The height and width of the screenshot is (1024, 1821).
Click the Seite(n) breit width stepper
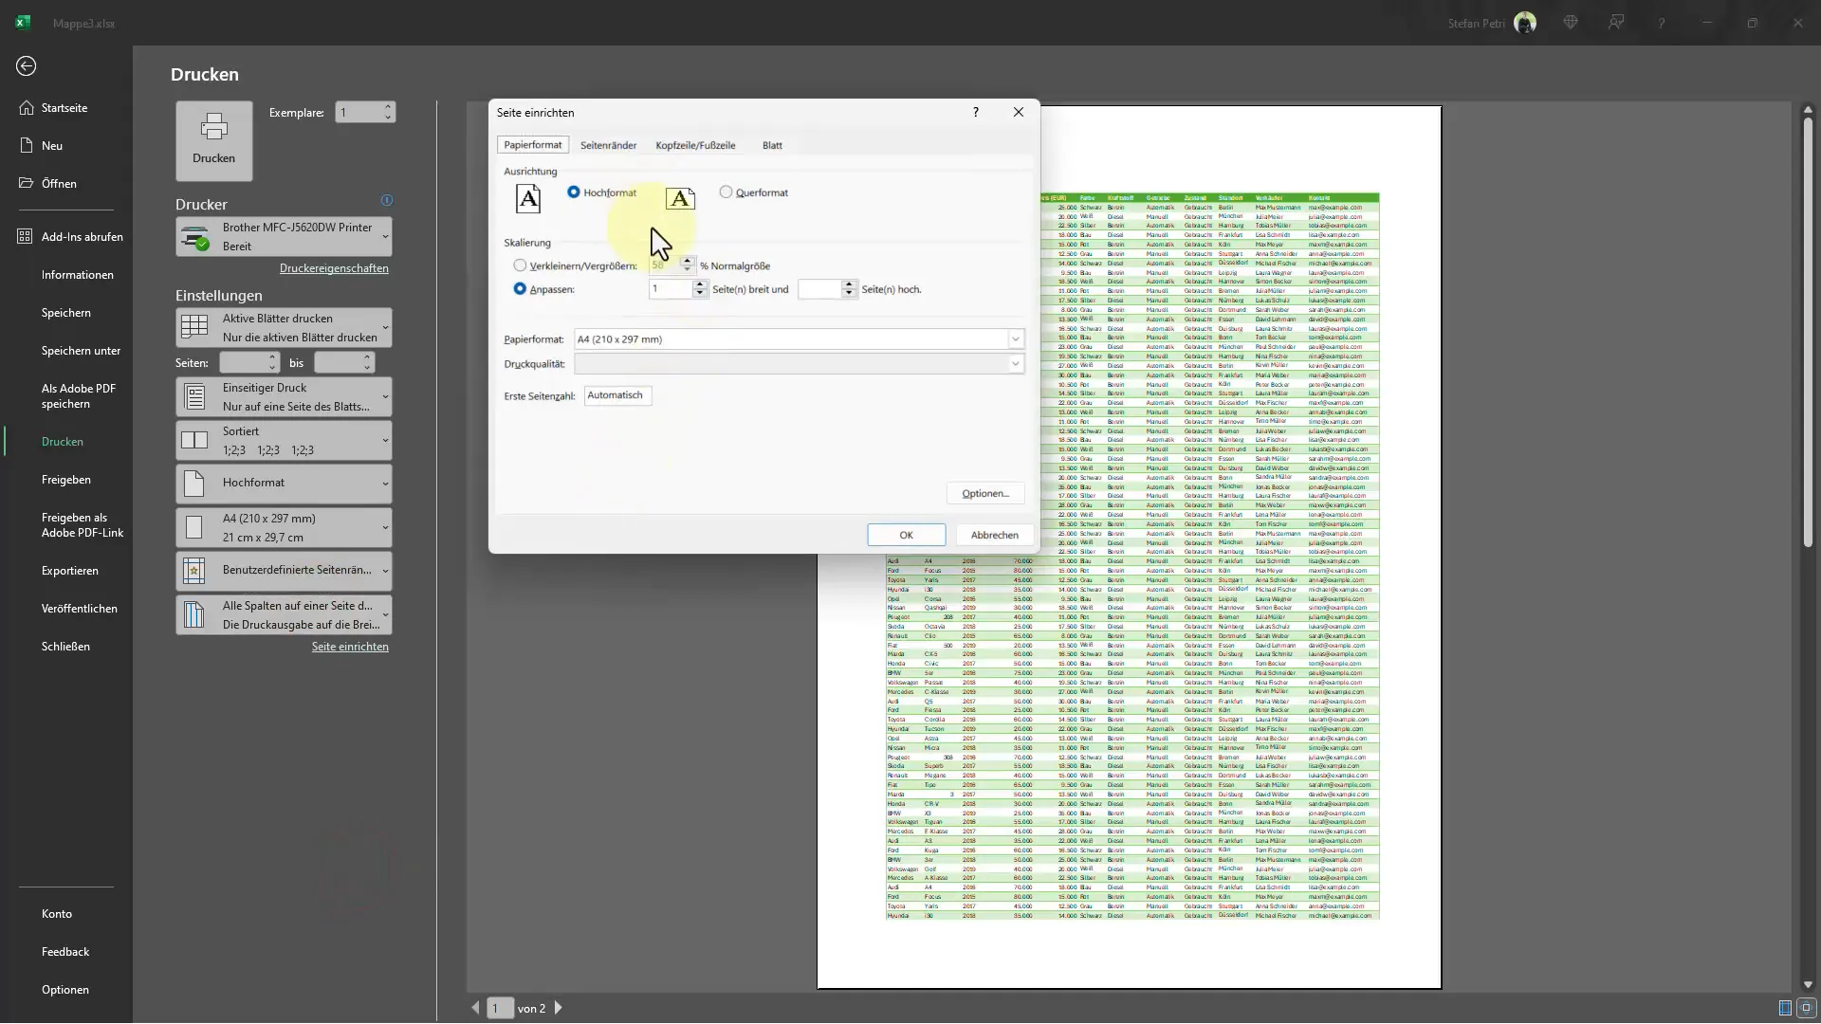tap(700, 289)
